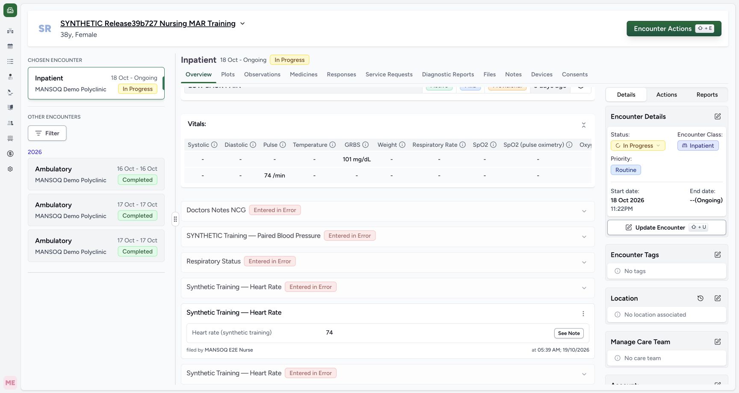Open the users group sidebar icon

(10, 123)
